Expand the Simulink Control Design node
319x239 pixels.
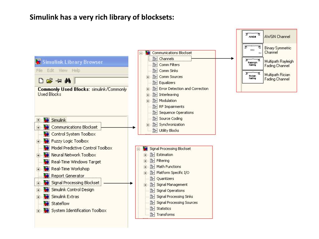[38, 190]
